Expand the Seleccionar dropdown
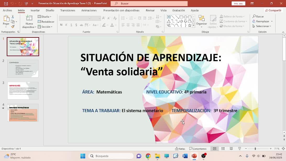Image resolution: width=286 pixels, height=161 pixels. [262, 26]
